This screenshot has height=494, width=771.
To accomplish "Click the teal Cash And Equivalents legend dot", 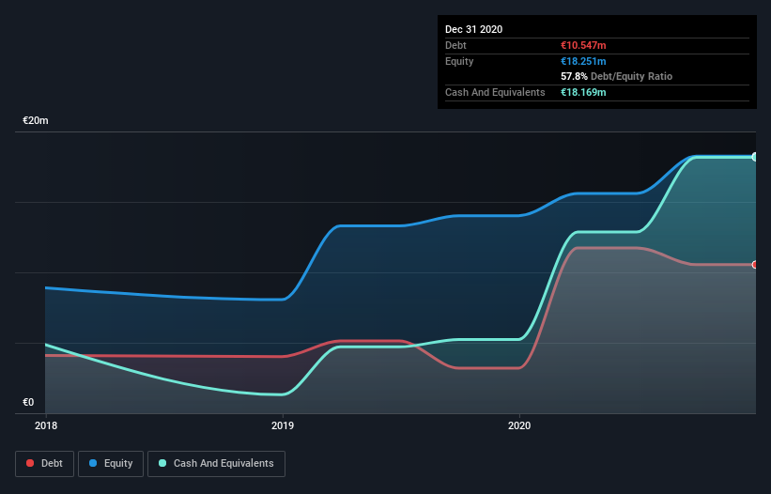I will coord(162,463).
